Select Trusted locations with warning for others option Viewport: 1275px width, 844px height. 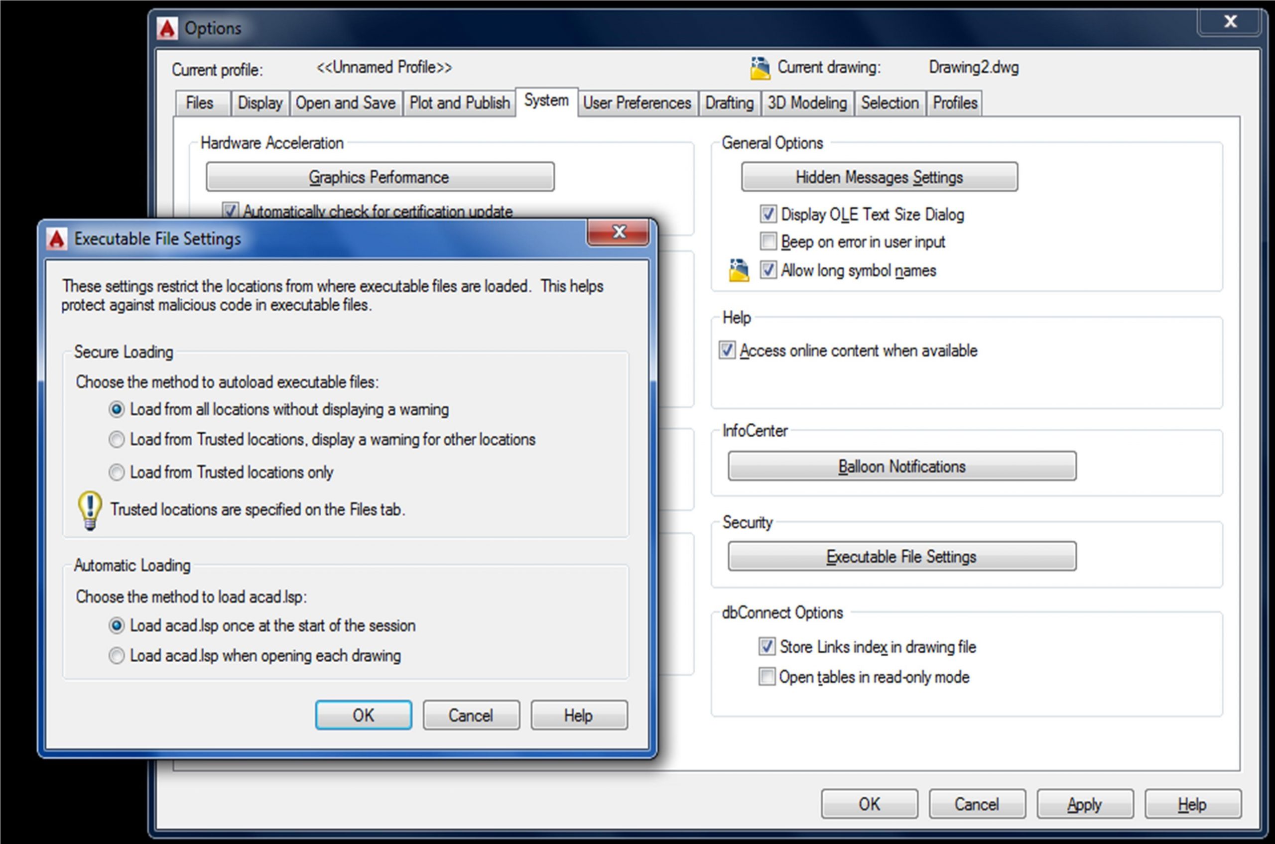click(x=117, y=440)
